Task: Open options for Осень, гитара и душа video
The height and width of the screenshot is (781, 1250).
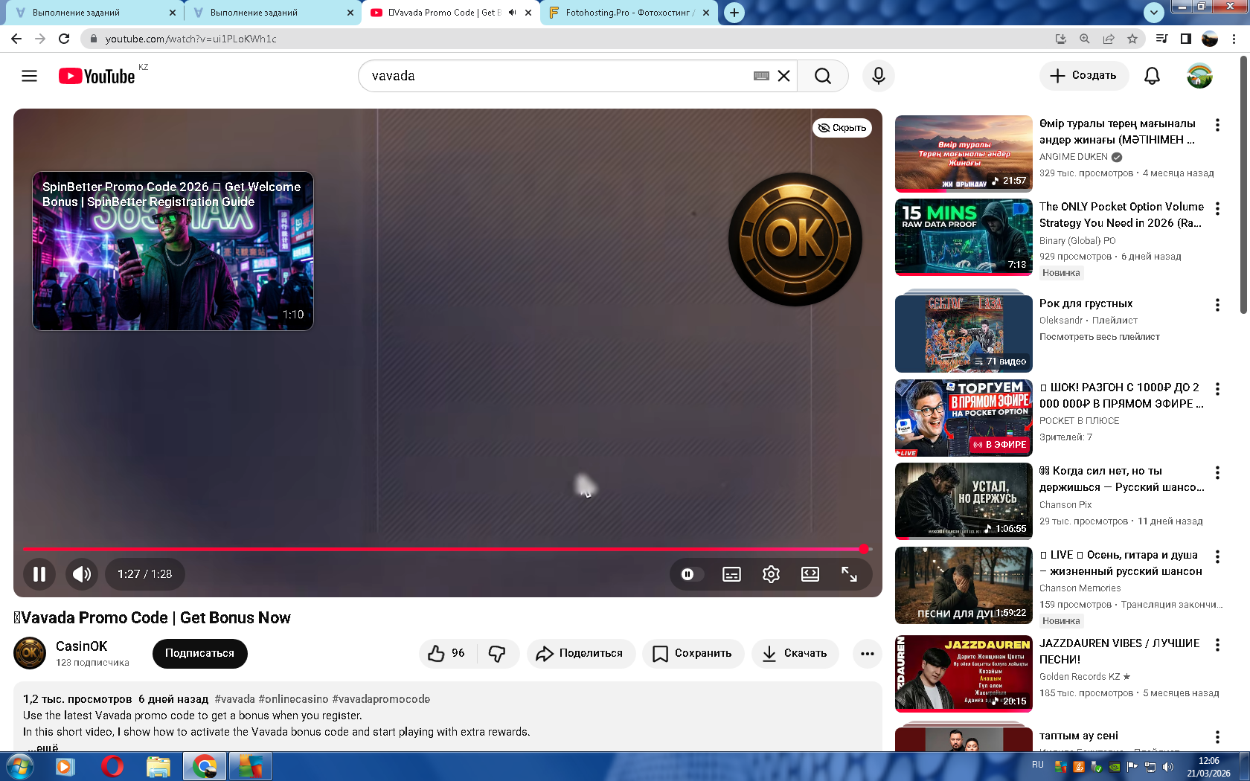Action: click(x=1217, y=556)
